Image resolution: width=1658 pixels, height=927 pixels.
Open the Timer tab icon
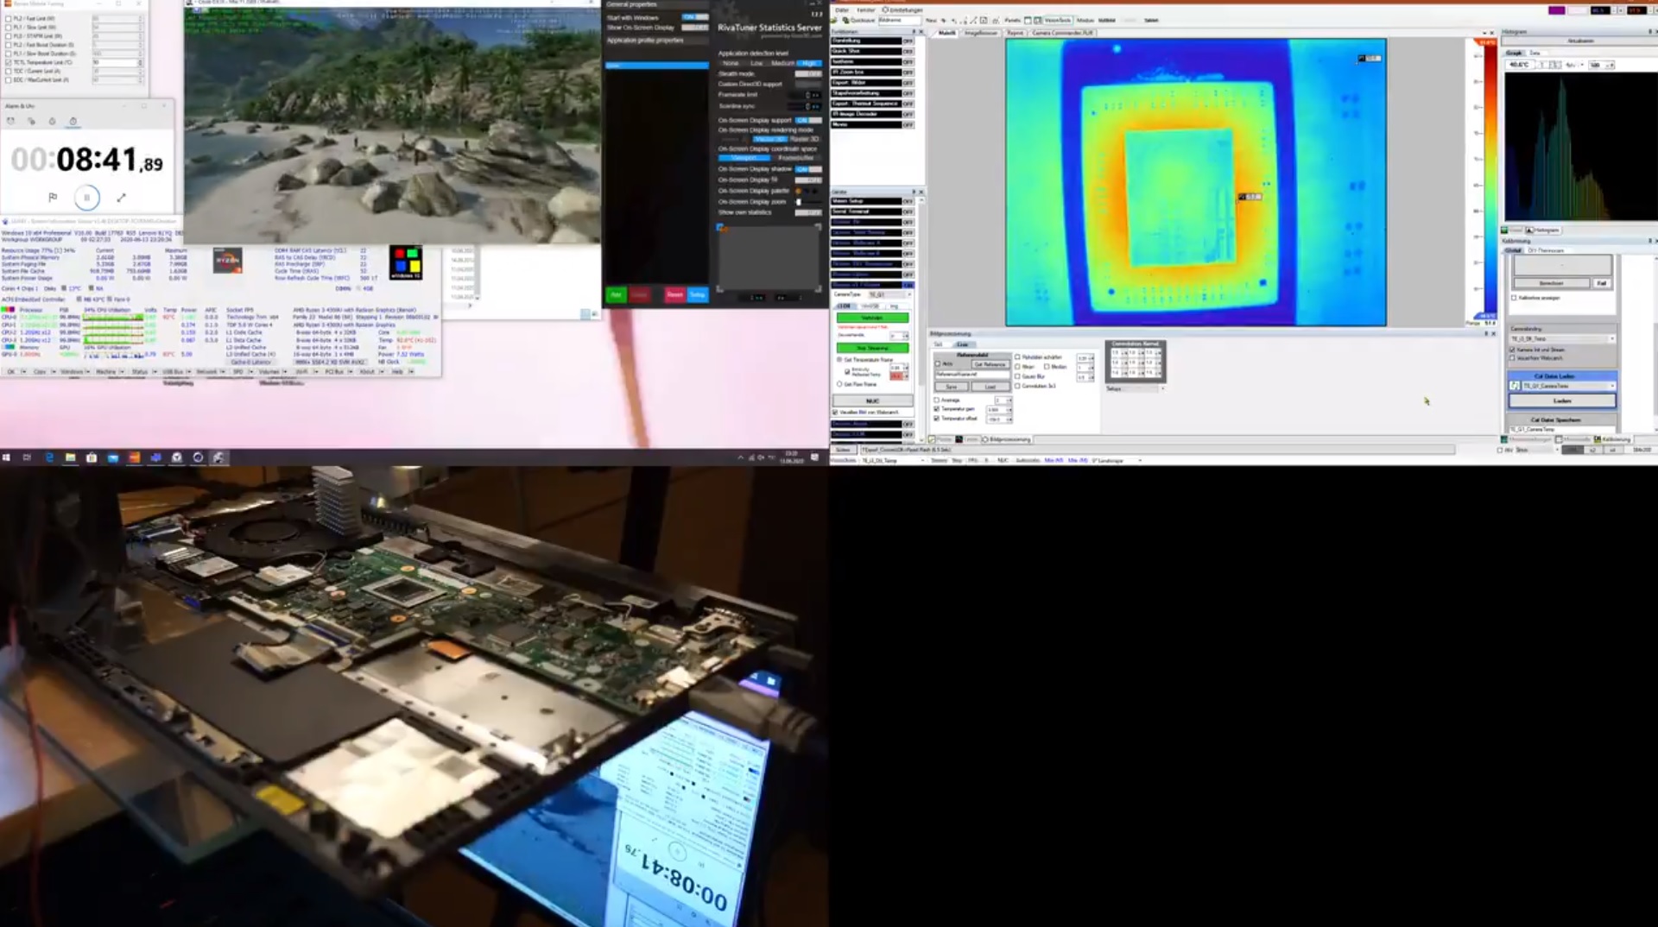[52, 122]
